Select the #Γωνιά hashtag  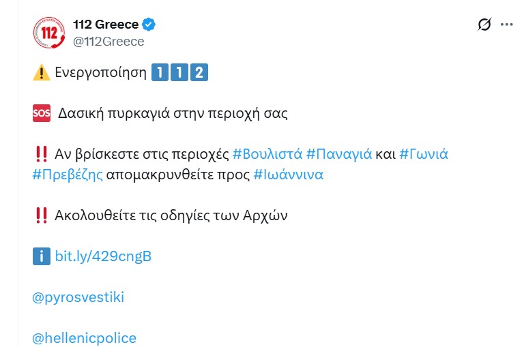(424, 154)
